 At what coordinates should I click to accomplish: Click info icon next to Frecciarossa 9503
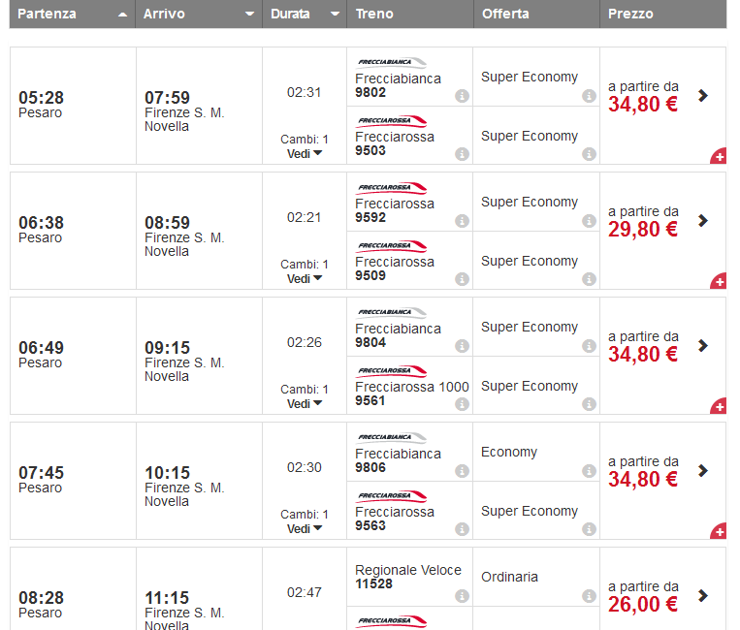tap(462, 154)
